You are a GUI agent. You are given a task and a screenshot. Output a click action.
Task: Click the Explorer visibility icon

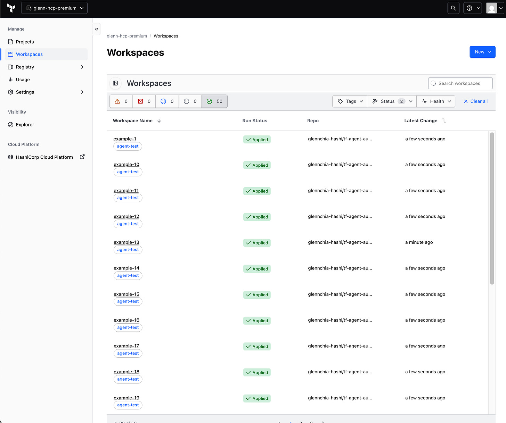11,124
